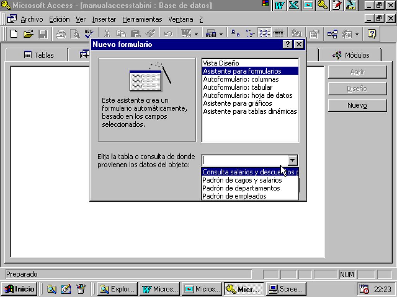Open Print Preview from the toolbar
397x297 pixels.
coord(75,34)
